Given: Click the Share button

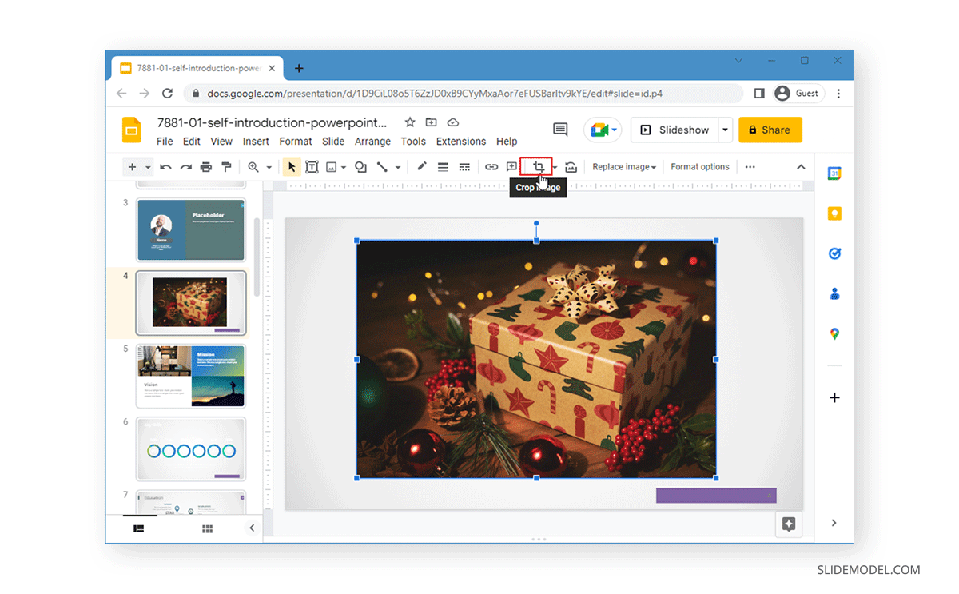Looking at the screenshot, I should point(770,130).
